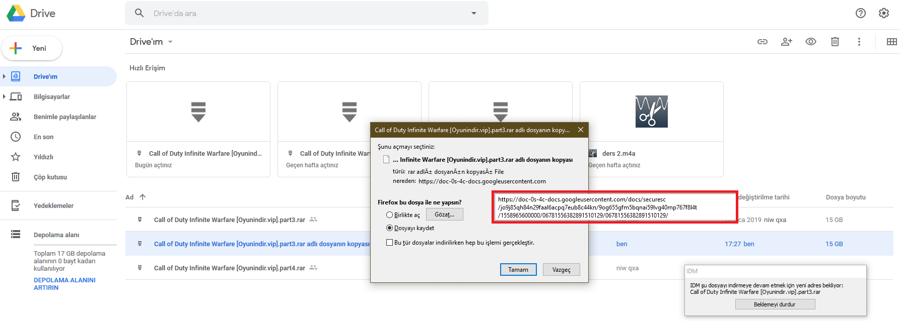Click shared icon on part4.rar row
The height and width of the screenshot is (321, 900).
point(313,268)
